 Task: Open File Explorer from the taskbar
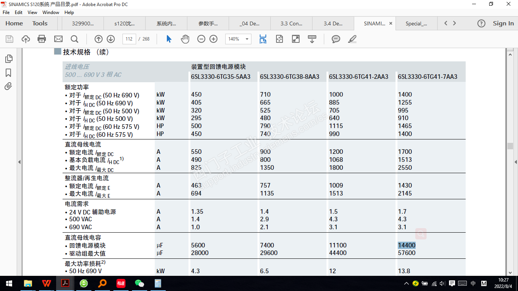(28, 283)
